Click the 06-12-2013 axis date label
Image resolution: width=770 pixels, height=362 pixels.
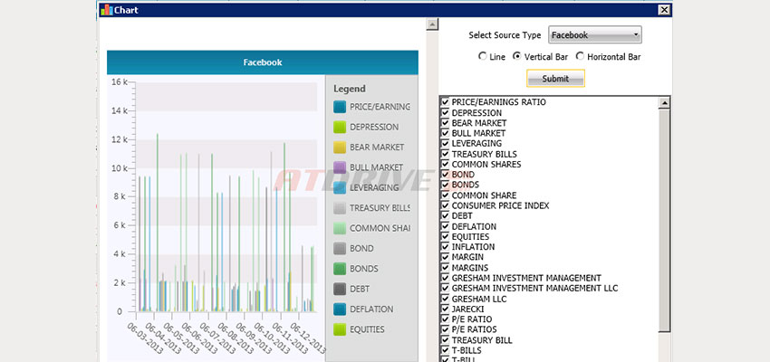pos(308,339)
